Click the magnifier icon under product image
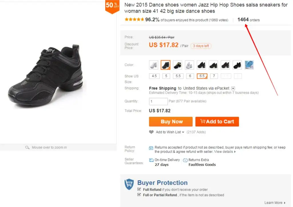This screenshot has width=293, height=207. (x=27, y=147)
